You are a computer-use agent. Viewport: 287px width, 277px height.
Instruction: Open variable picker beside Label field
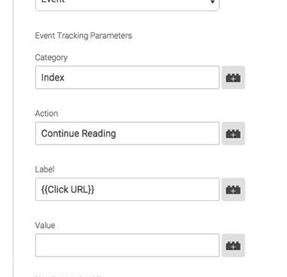click(233, 190)
